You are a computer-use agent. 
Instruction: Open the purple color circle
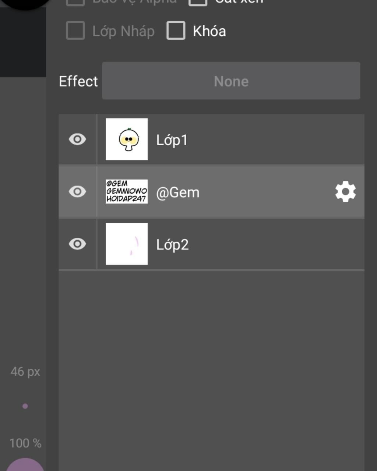(x=25, y=464)
